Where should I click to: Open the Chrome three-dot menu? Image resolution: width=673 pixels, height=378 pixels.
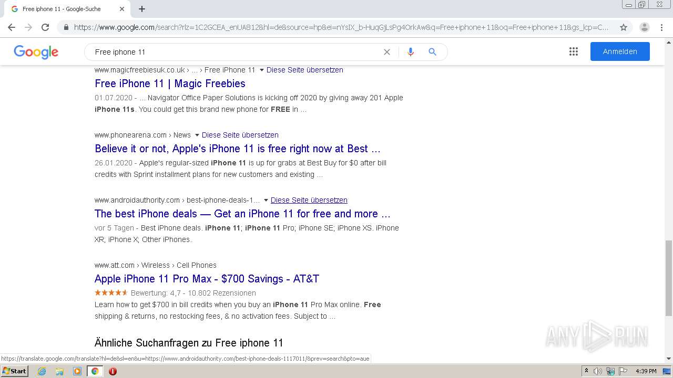click(x=662, y=27)
